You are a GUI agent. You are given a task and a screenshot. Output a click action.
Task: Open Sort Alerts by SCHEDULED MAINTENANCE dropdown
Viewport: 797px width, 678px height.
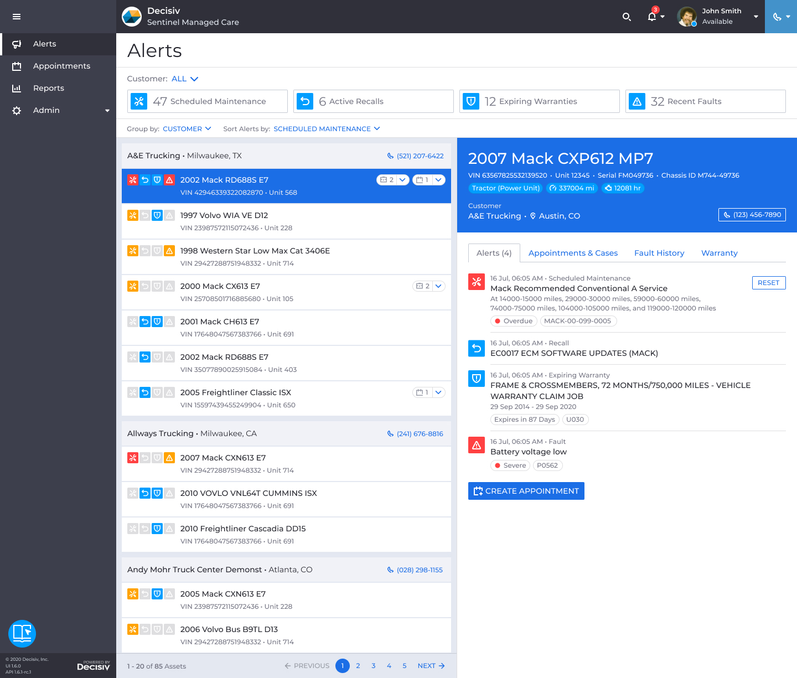click(x=327, y=129)
